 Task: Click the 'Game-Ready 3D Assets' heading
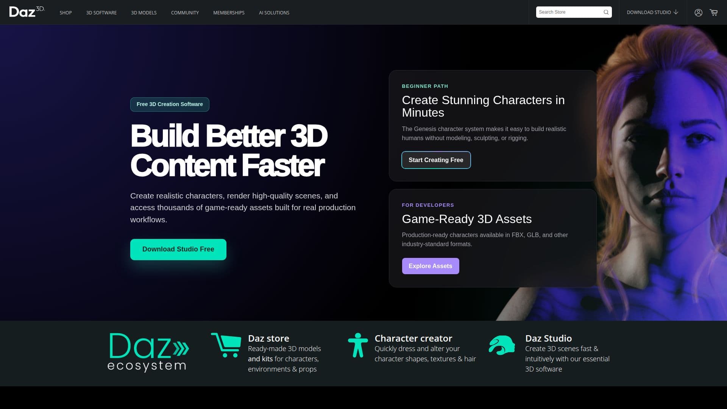[466, 219]
